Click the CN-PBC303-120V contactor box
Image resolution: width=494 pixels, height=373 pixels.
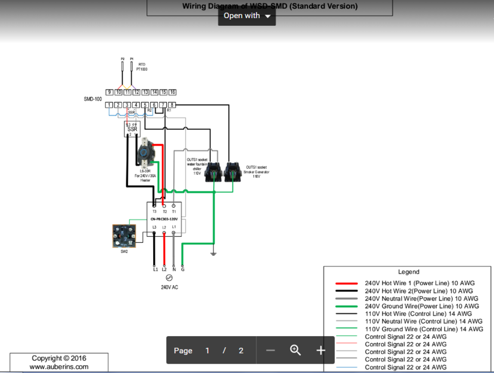[x=164, y=219]
